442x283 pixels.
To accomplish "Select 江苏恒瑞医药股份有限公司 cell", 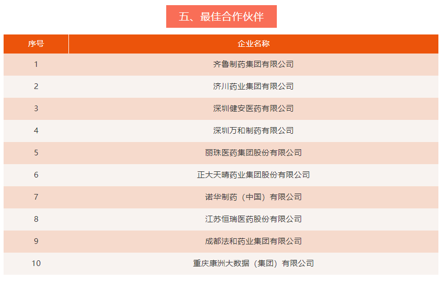I will 254,219.
